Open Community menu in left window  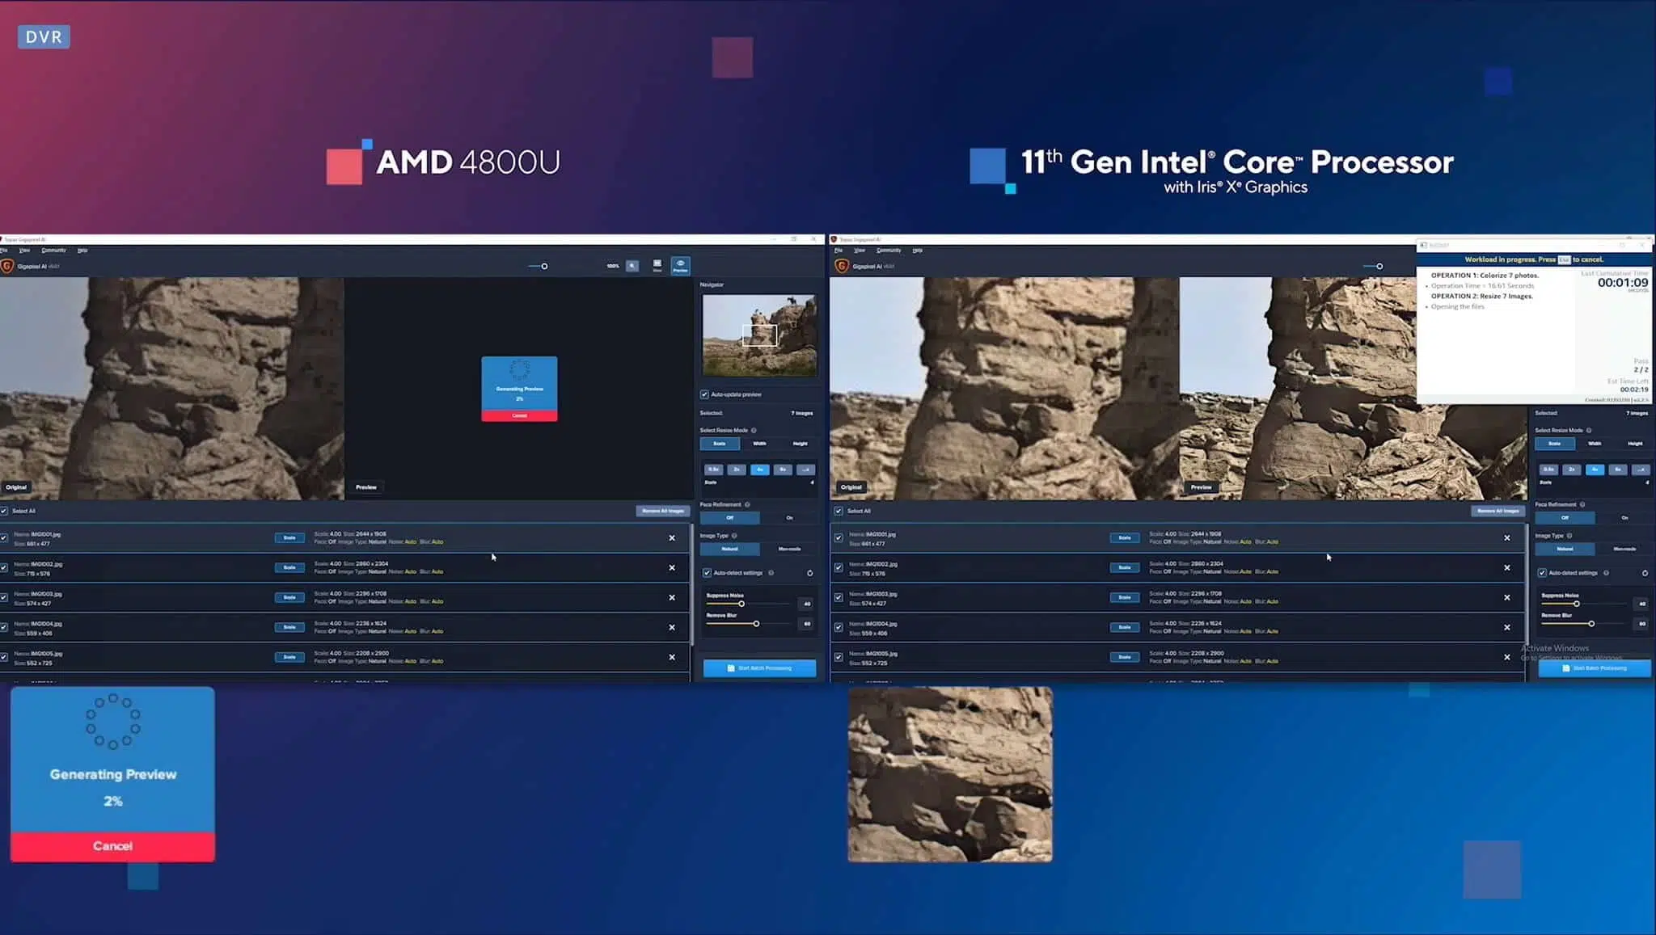[54, 251]
